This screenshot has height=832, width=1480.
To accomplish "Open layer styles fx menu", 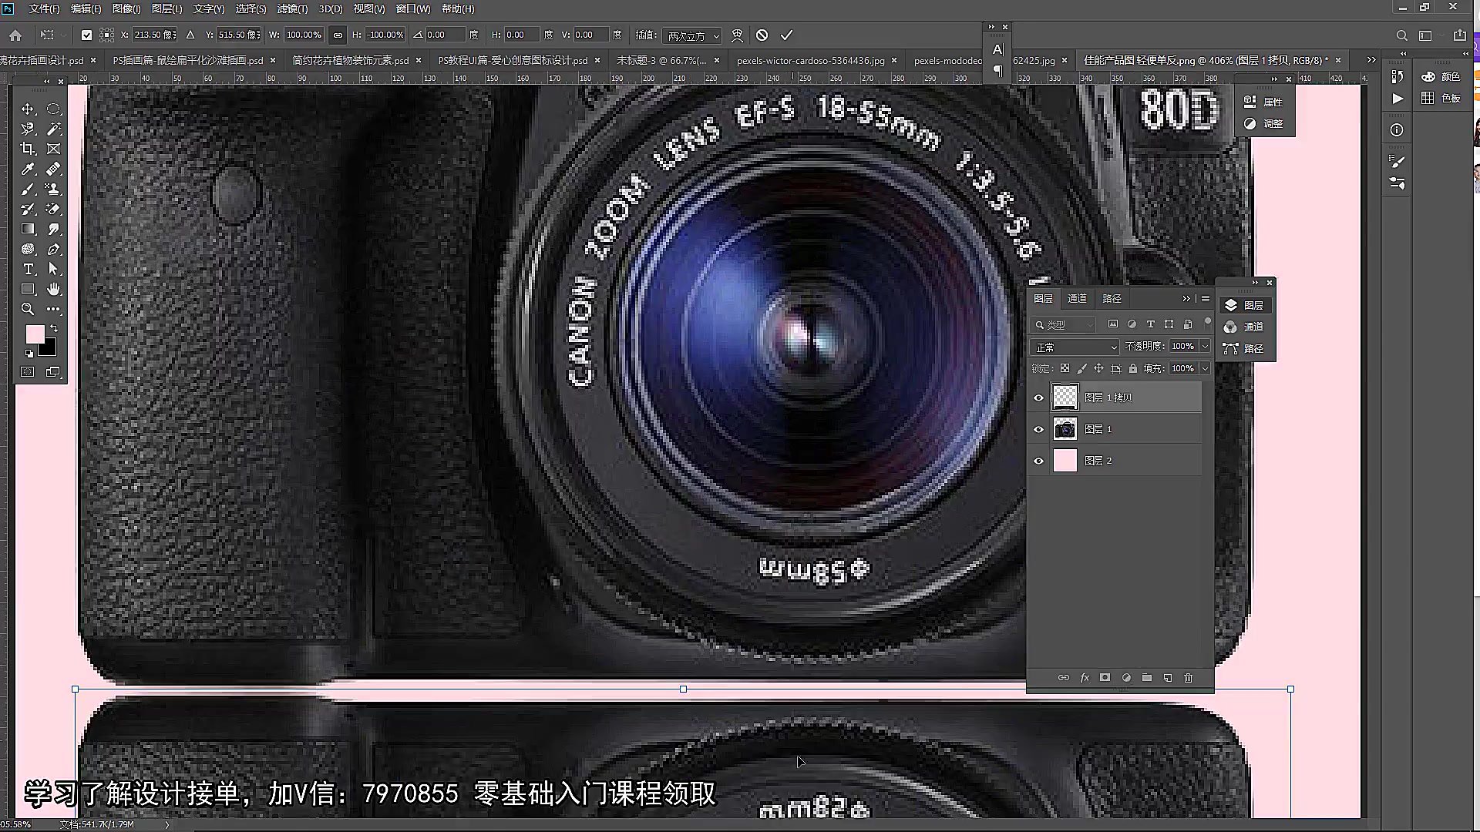I will [1085, 678].
